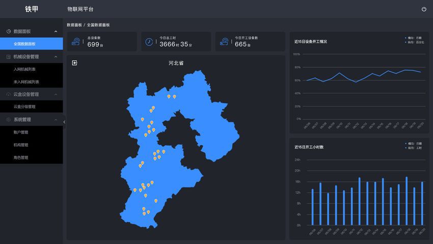Click the total devices (总设备数) router icon
The image size is (433, 244).
(75, 42)
